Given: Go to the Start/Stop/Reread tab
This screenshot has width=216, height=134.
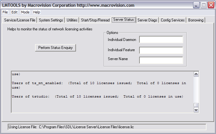Looking at the screenshot, I should [95, 20].
